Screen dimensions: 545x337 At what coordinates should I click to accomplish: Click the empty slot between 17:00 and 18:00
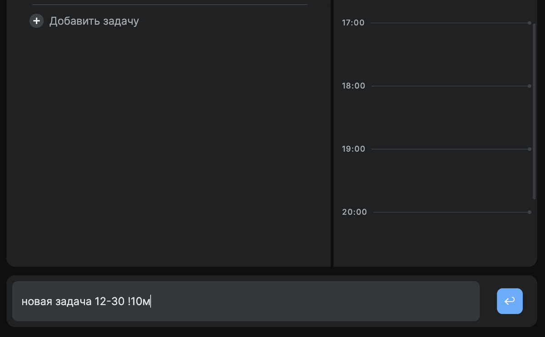(x=450, y=55)
